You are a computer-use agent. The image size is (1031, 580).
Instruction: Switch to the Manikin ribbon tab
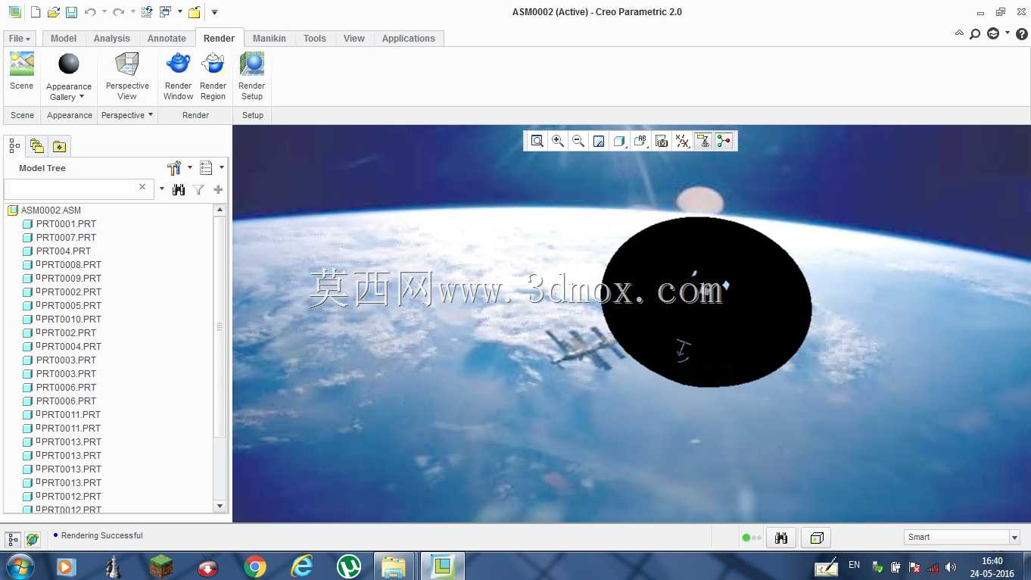click(x=269, y=39)
